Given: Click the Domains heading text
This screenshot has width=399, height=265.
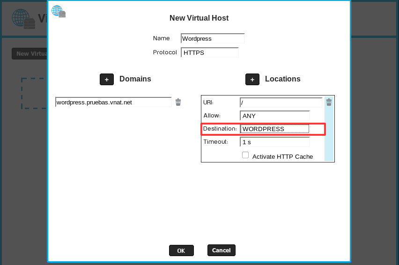Looking at the screenshot, I should tap(135, 79).
